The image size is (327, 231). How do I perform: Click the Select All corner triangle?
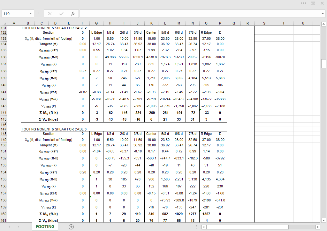[x=5, y=24]
